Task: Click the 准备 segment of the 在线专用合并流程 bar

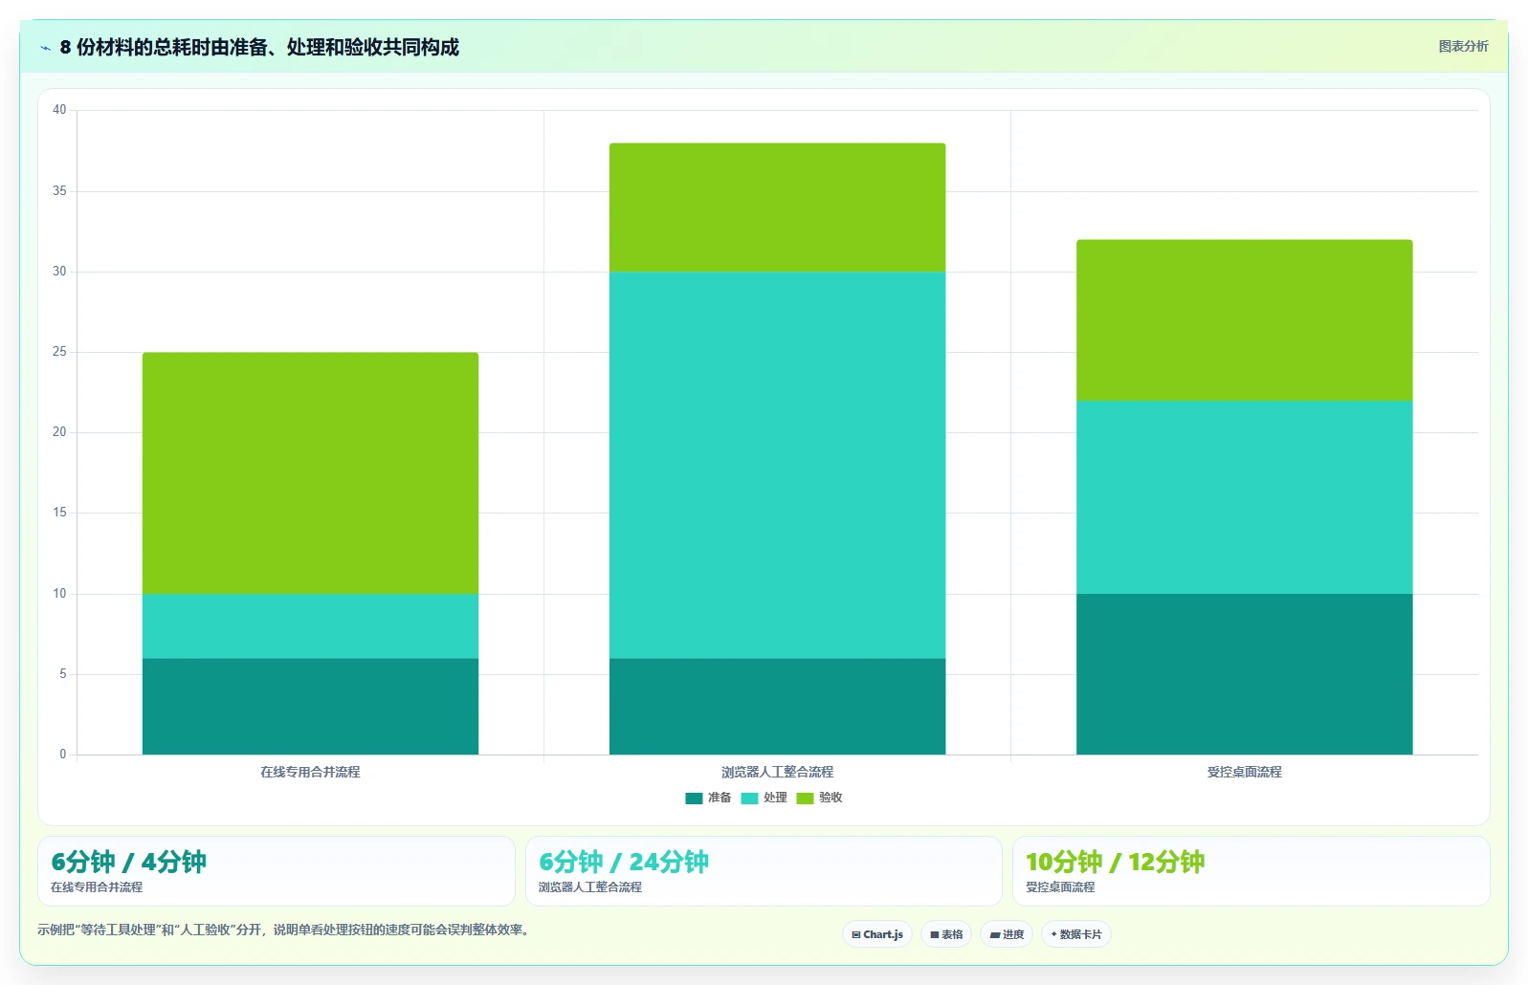Action: 310,707
